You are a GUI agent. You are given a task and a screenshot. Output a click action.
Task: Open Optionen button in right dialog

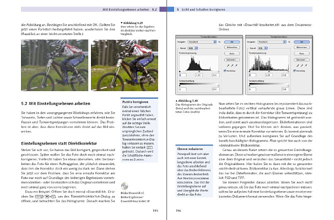tap(301, 60)
